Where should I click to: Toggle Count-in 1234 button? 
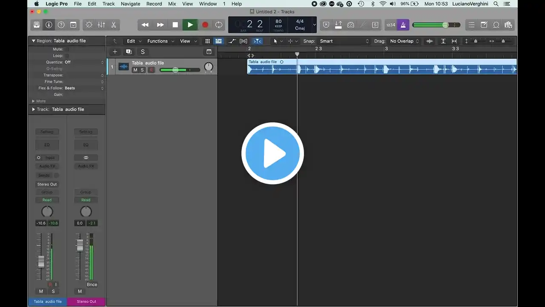tap(391, 25)
